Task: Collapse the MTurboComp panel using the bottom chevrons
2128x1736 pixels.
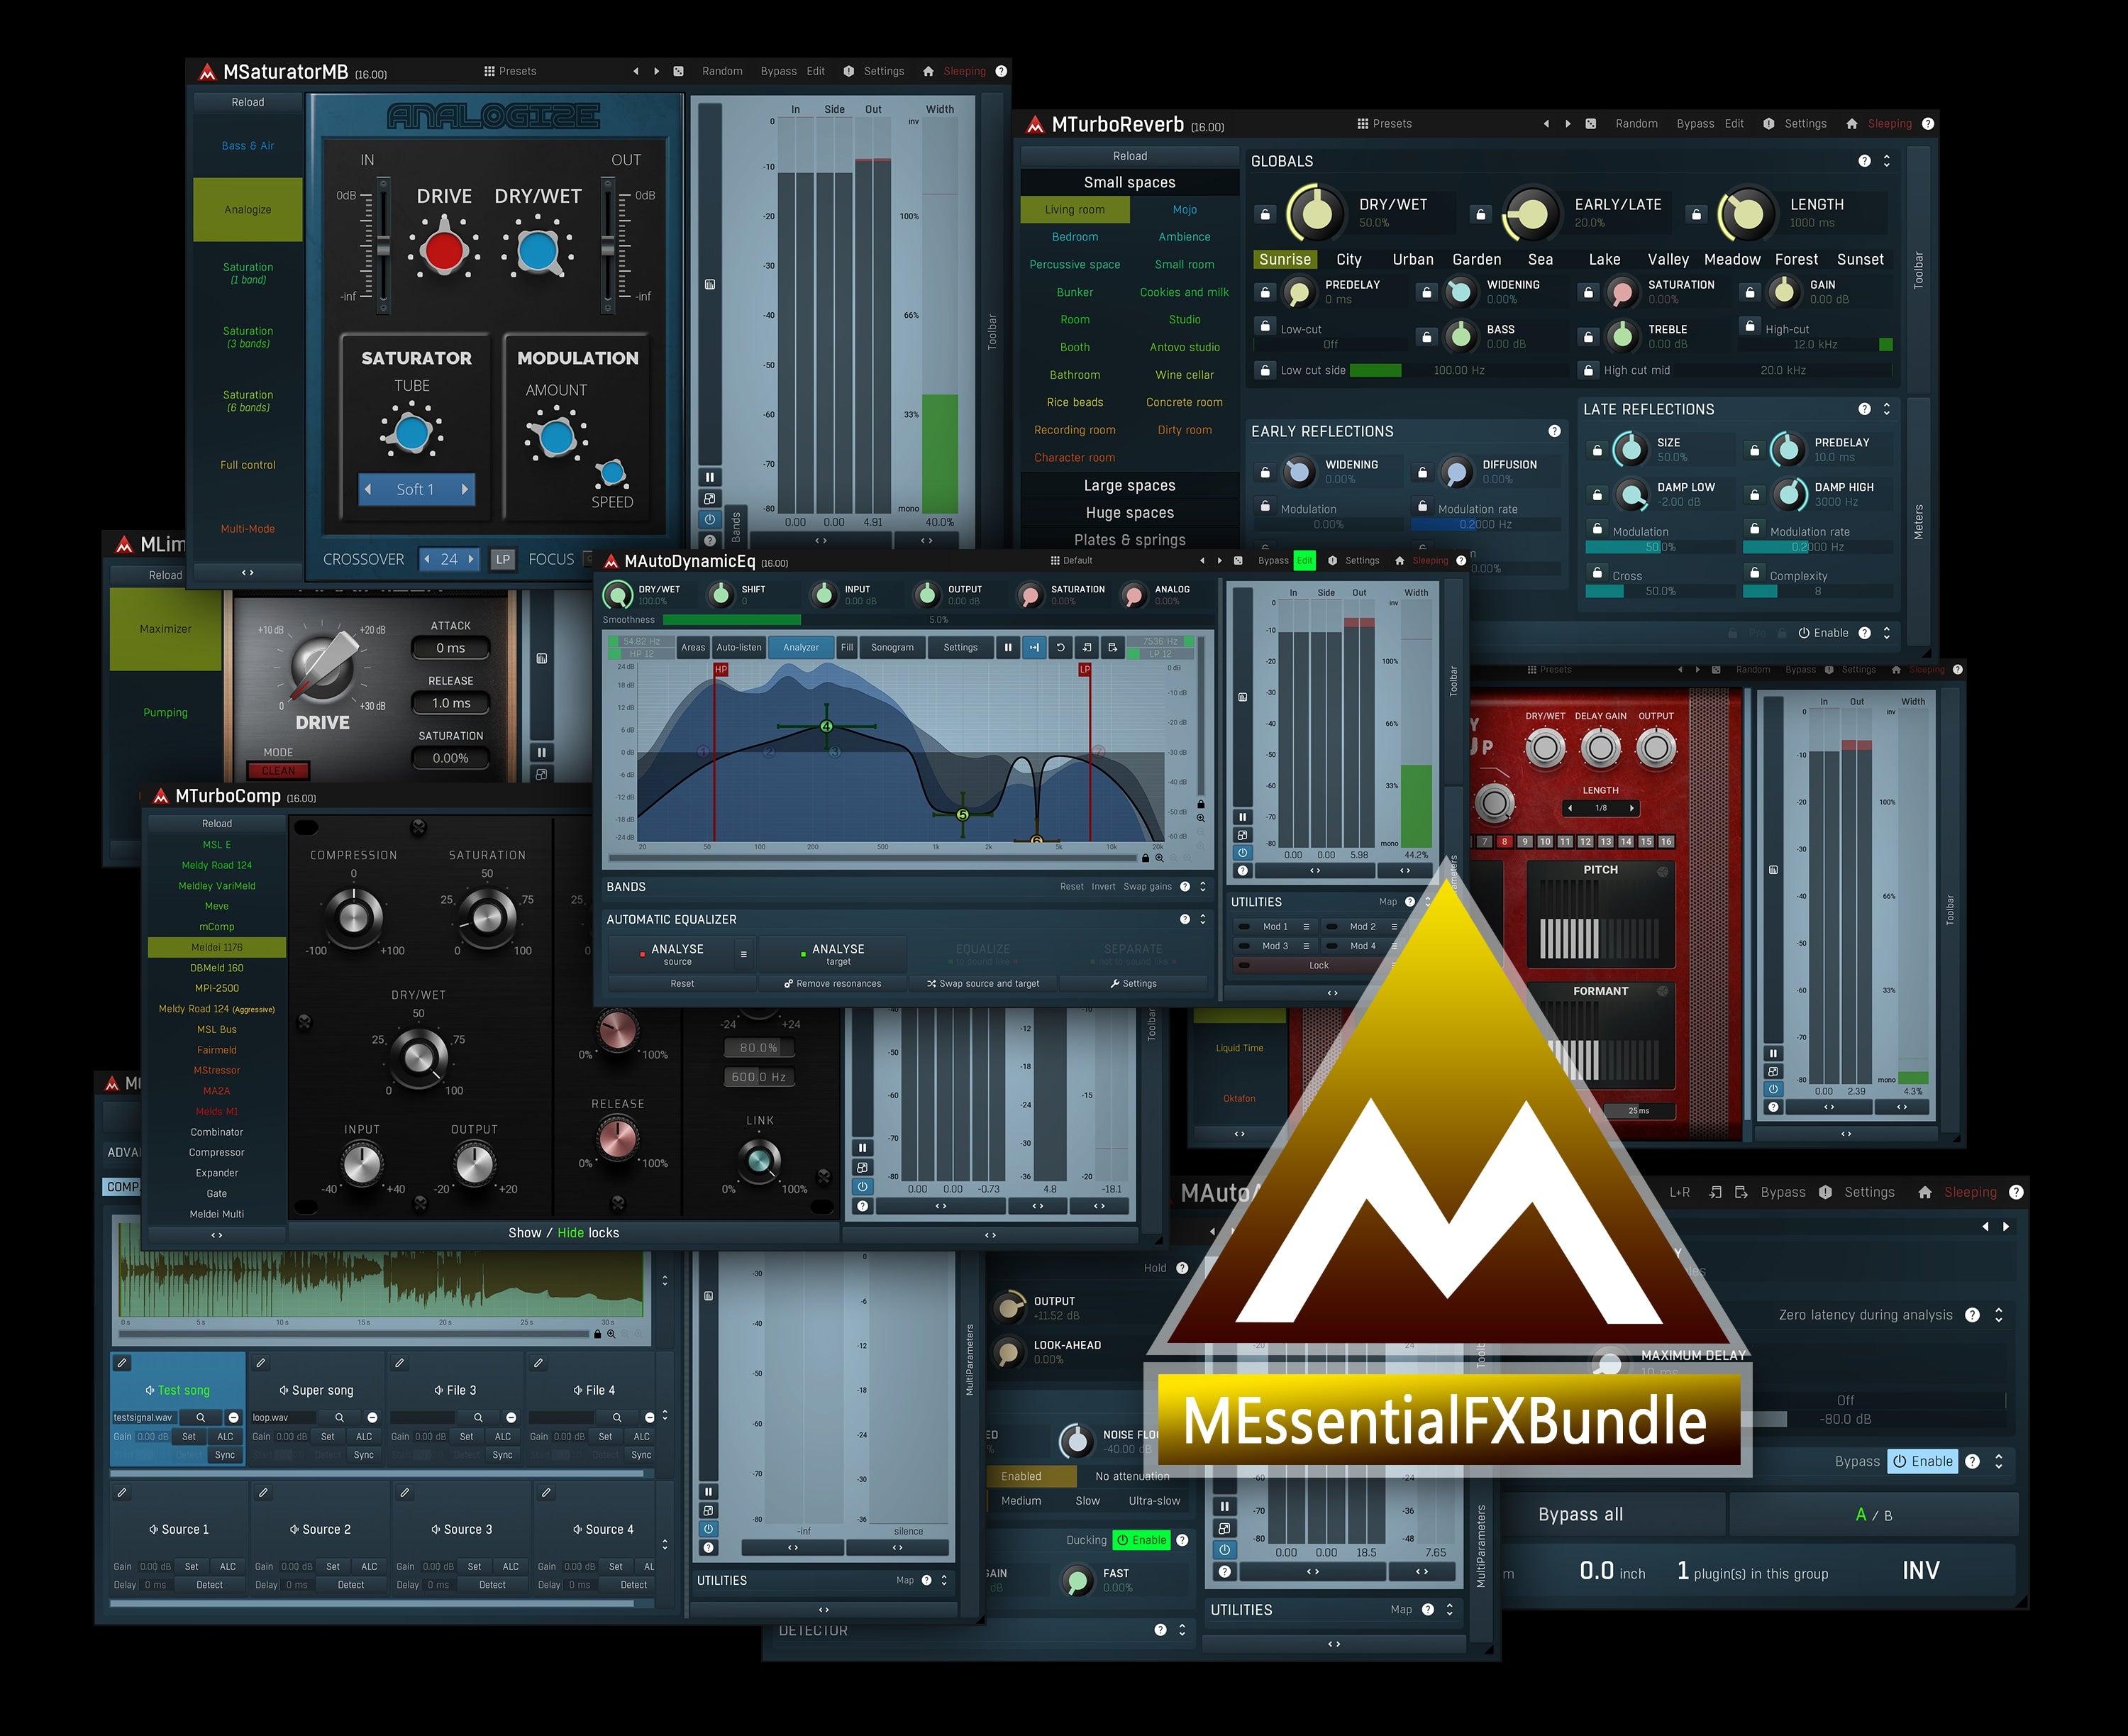Action: click(216, 1234)
